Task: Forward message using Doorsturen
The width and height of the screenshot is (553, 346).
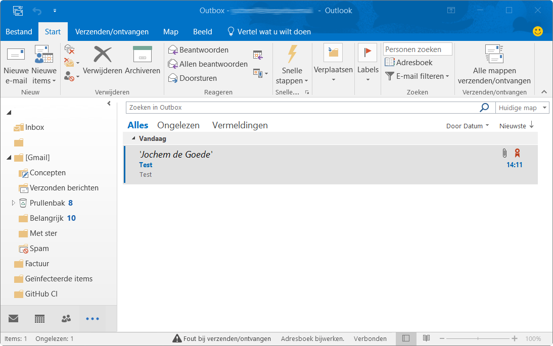Action: pos(192,78)
